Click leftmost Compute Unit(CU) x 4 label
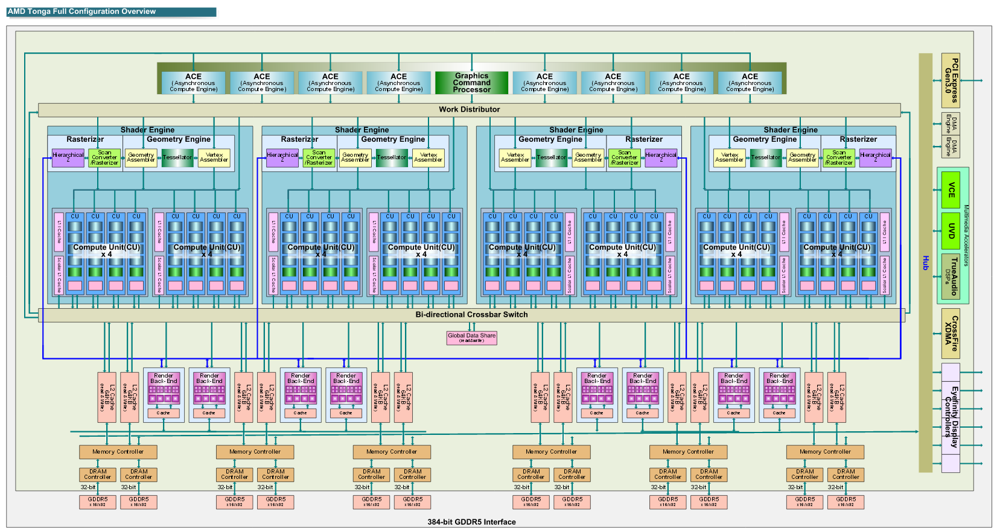 [x=107, y=251]
